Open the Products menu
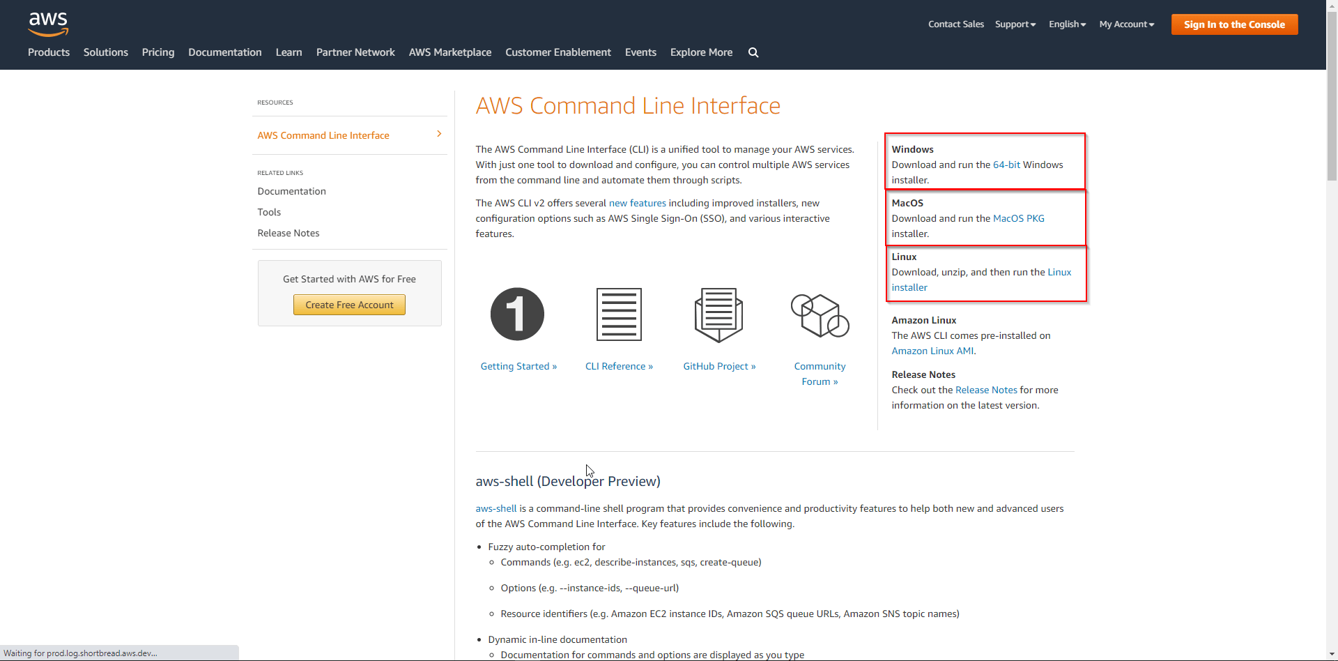Viewport: 1338px width, 661px height. tap(49, 52)
